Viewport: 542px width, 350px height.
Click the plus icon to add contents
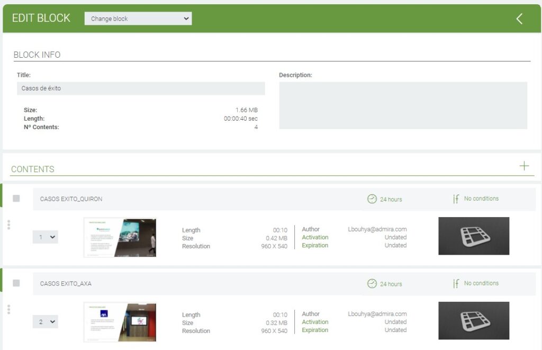tap(524, 166)
